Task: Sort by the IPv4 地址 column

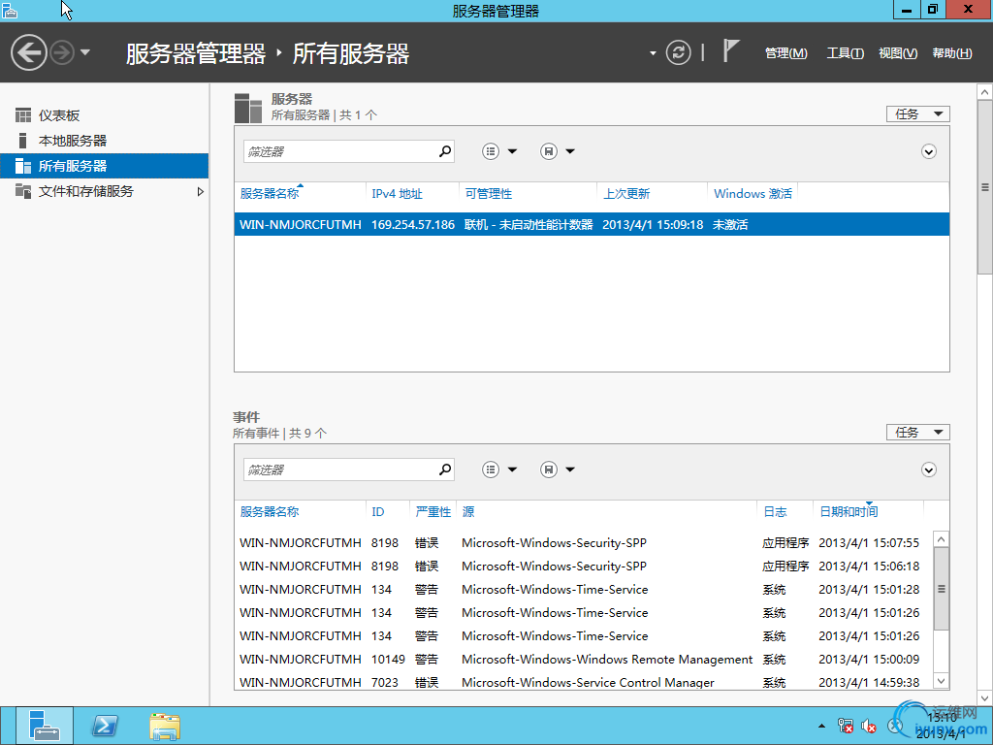Action: (x=397, y=194)
